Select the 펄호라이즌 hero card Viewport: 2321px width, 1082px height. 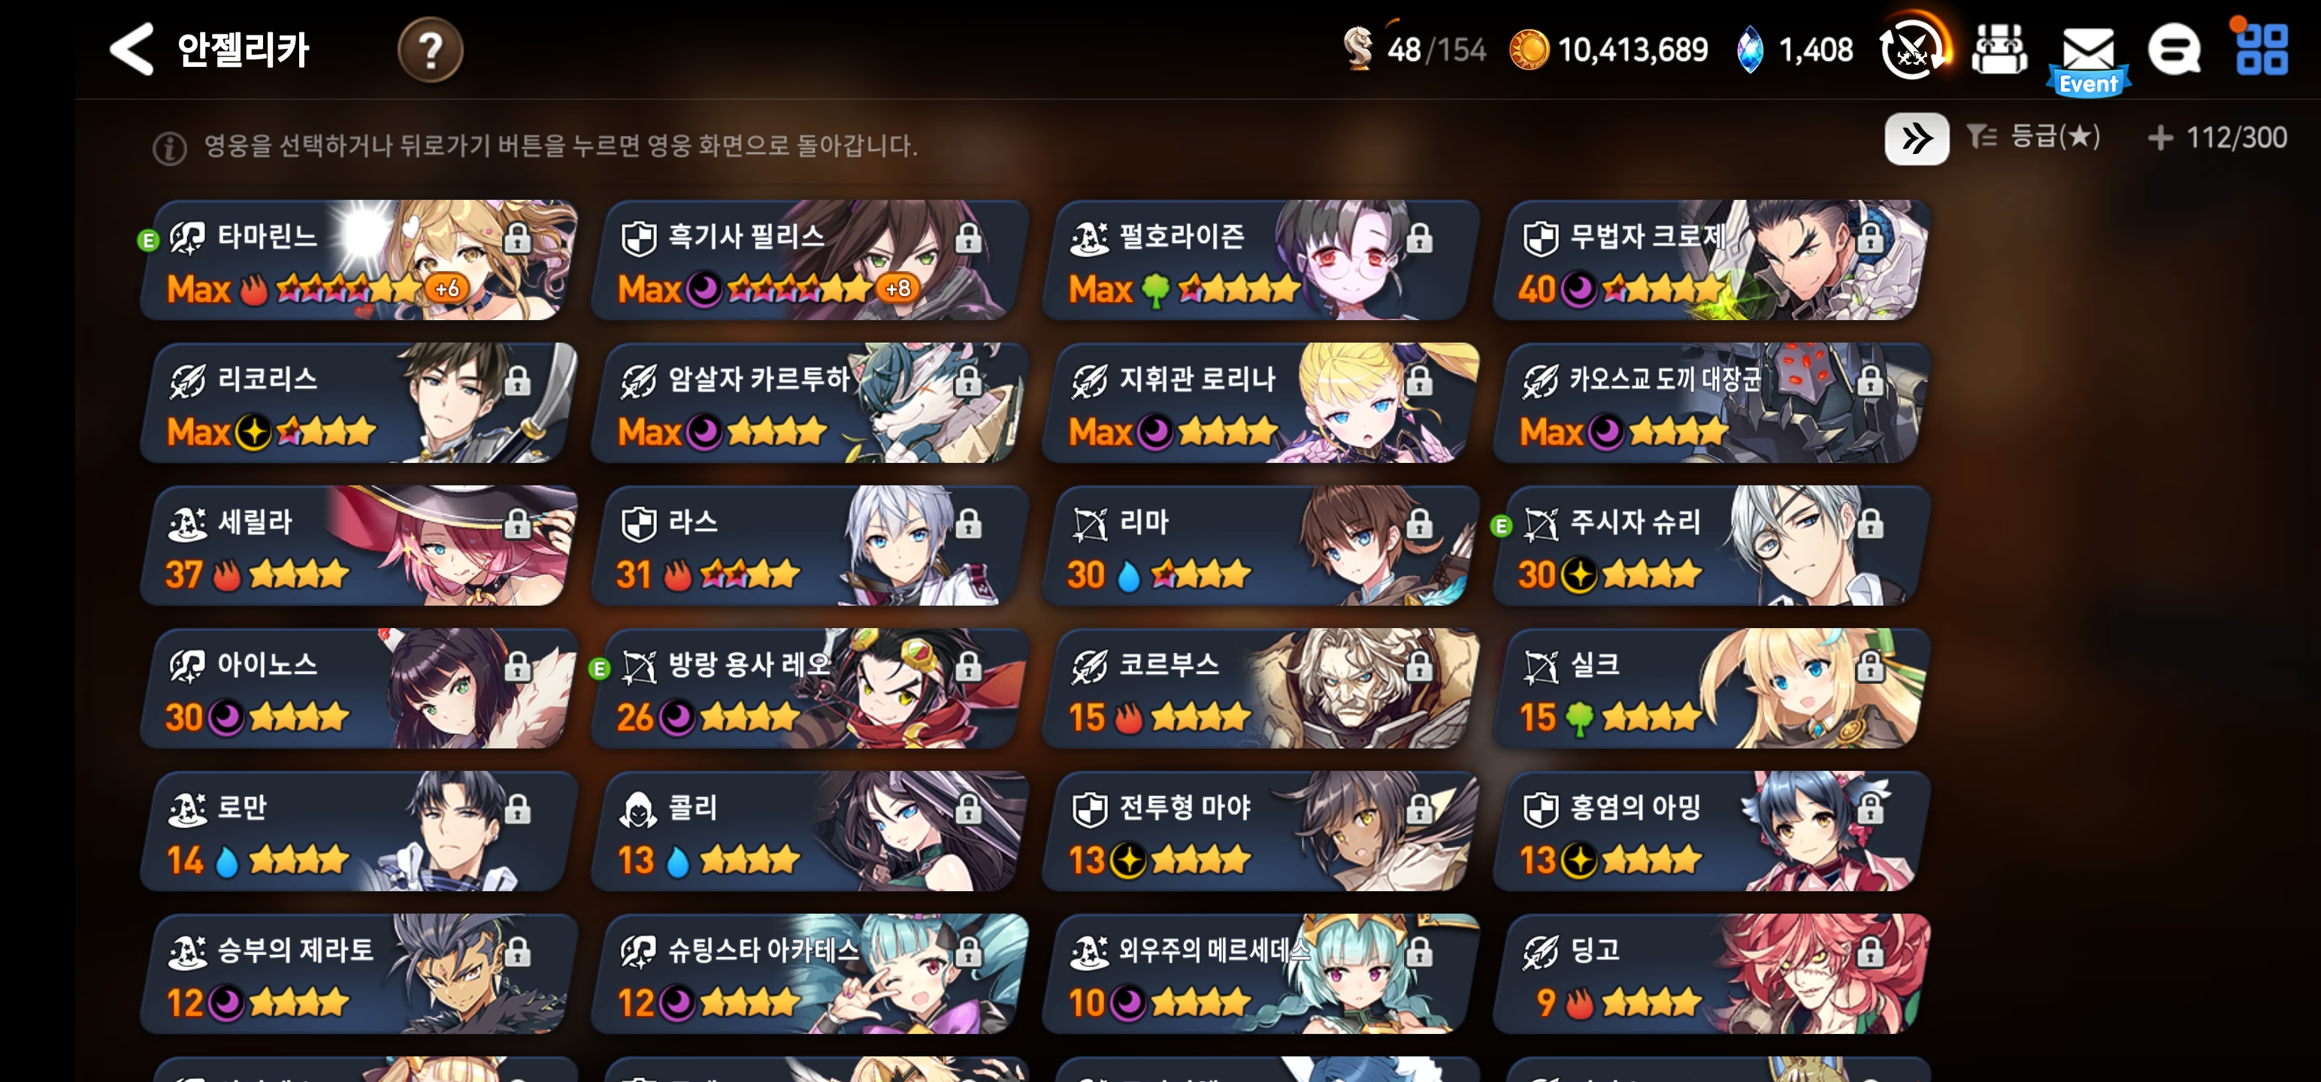click(1259, 261)
